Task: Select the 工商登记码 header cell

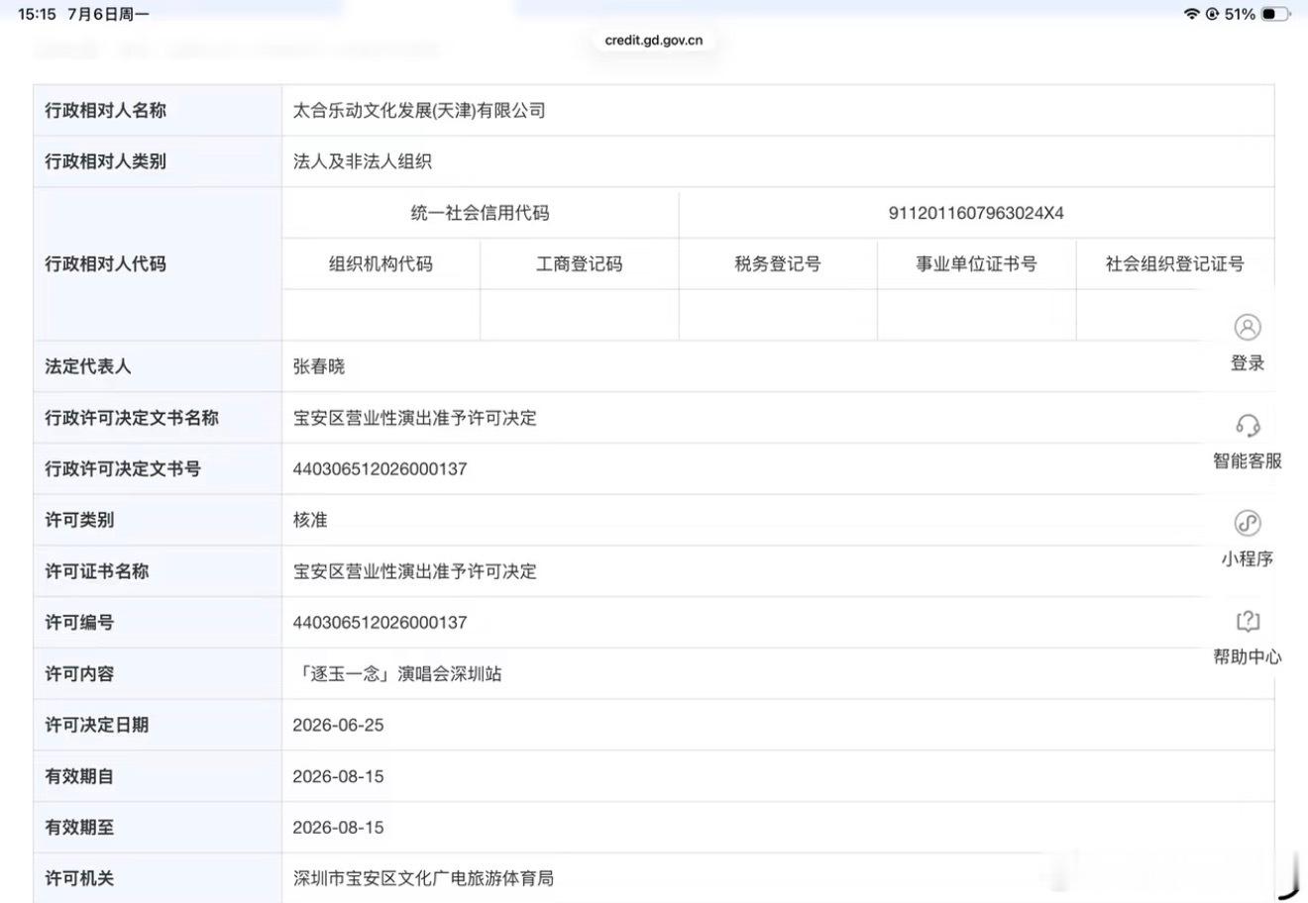Action: [x=580, y=264]
